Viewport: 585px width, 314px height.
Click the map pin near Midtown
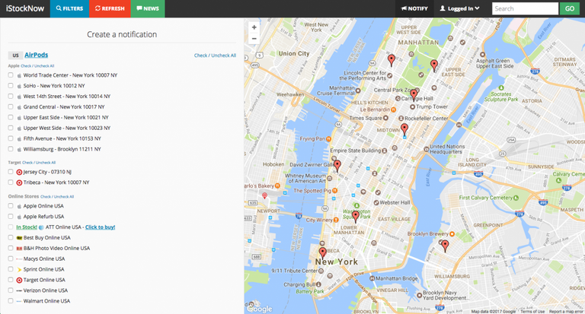coord(404,129)
